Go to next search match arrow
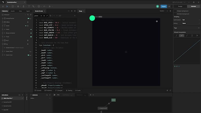Viewport: 201px width, 113px height. (x=57, y=16)
